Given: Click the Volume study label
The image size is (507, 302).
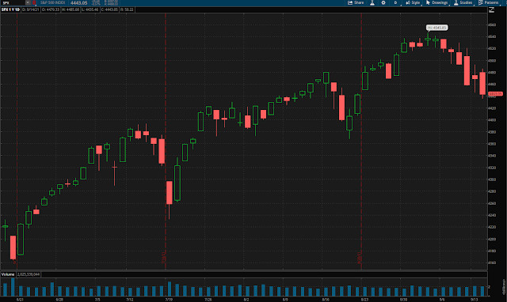Looking at the screenshot, I should click(x=8, y=274).
